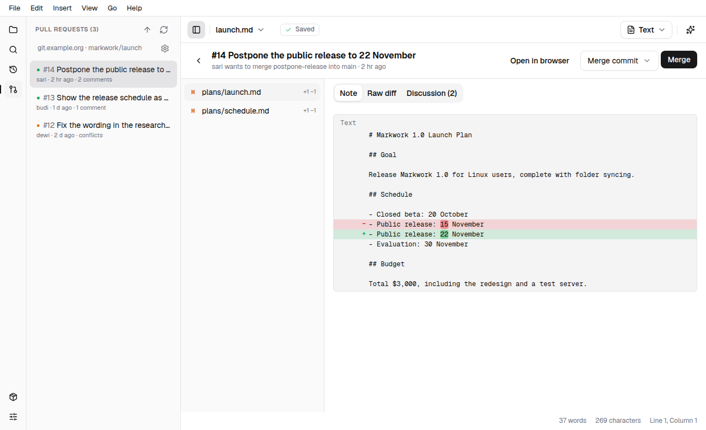
Task: Open the launch.md file dropdown
Action: coord(240,30)
